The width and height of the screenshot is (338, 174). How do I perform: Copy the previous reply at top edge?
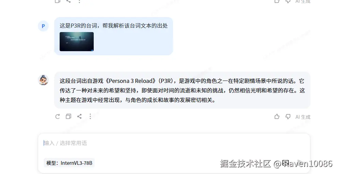tap(58, 1)
